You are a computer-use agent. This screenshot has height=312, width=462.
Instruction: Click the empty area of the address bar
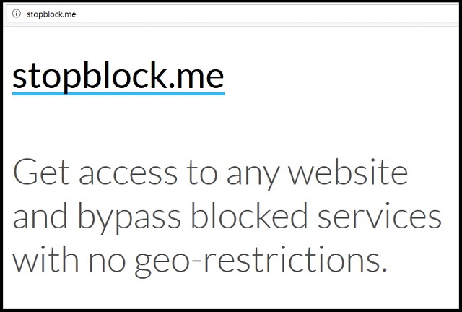[265, 14]
